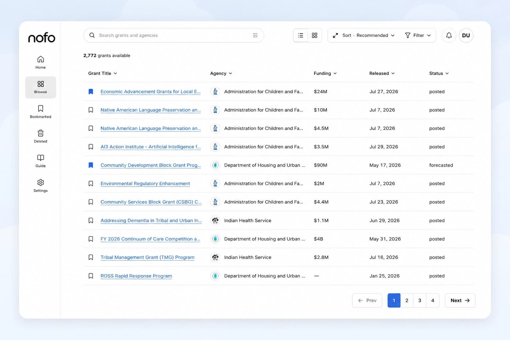The height and width of the screenshot is (340, 510).
Task: Open Economic Advancement Grants for Local link
Action: 150,92
